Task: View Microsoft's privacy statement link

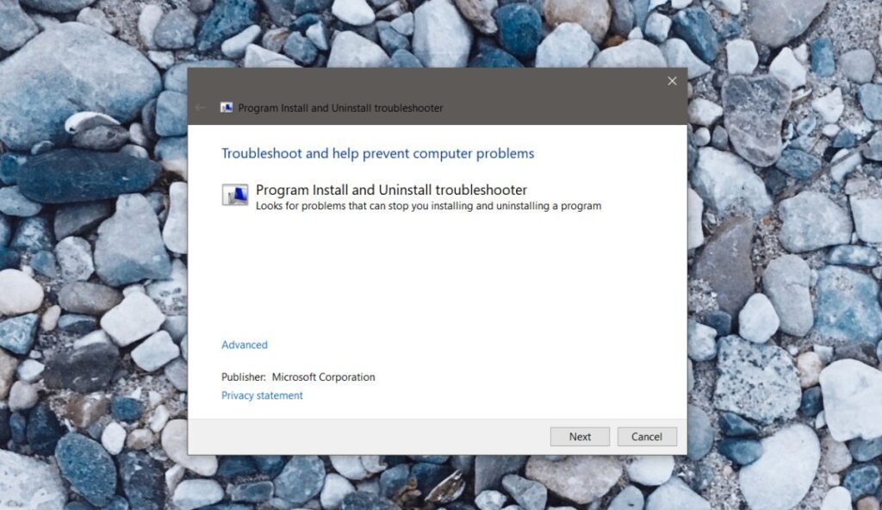Action: (x=261, y=395)
